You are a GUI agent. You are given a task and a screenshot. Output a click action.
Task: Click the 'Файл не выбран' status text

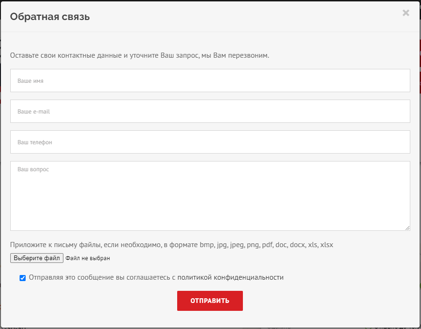click(x=88, y=258)
